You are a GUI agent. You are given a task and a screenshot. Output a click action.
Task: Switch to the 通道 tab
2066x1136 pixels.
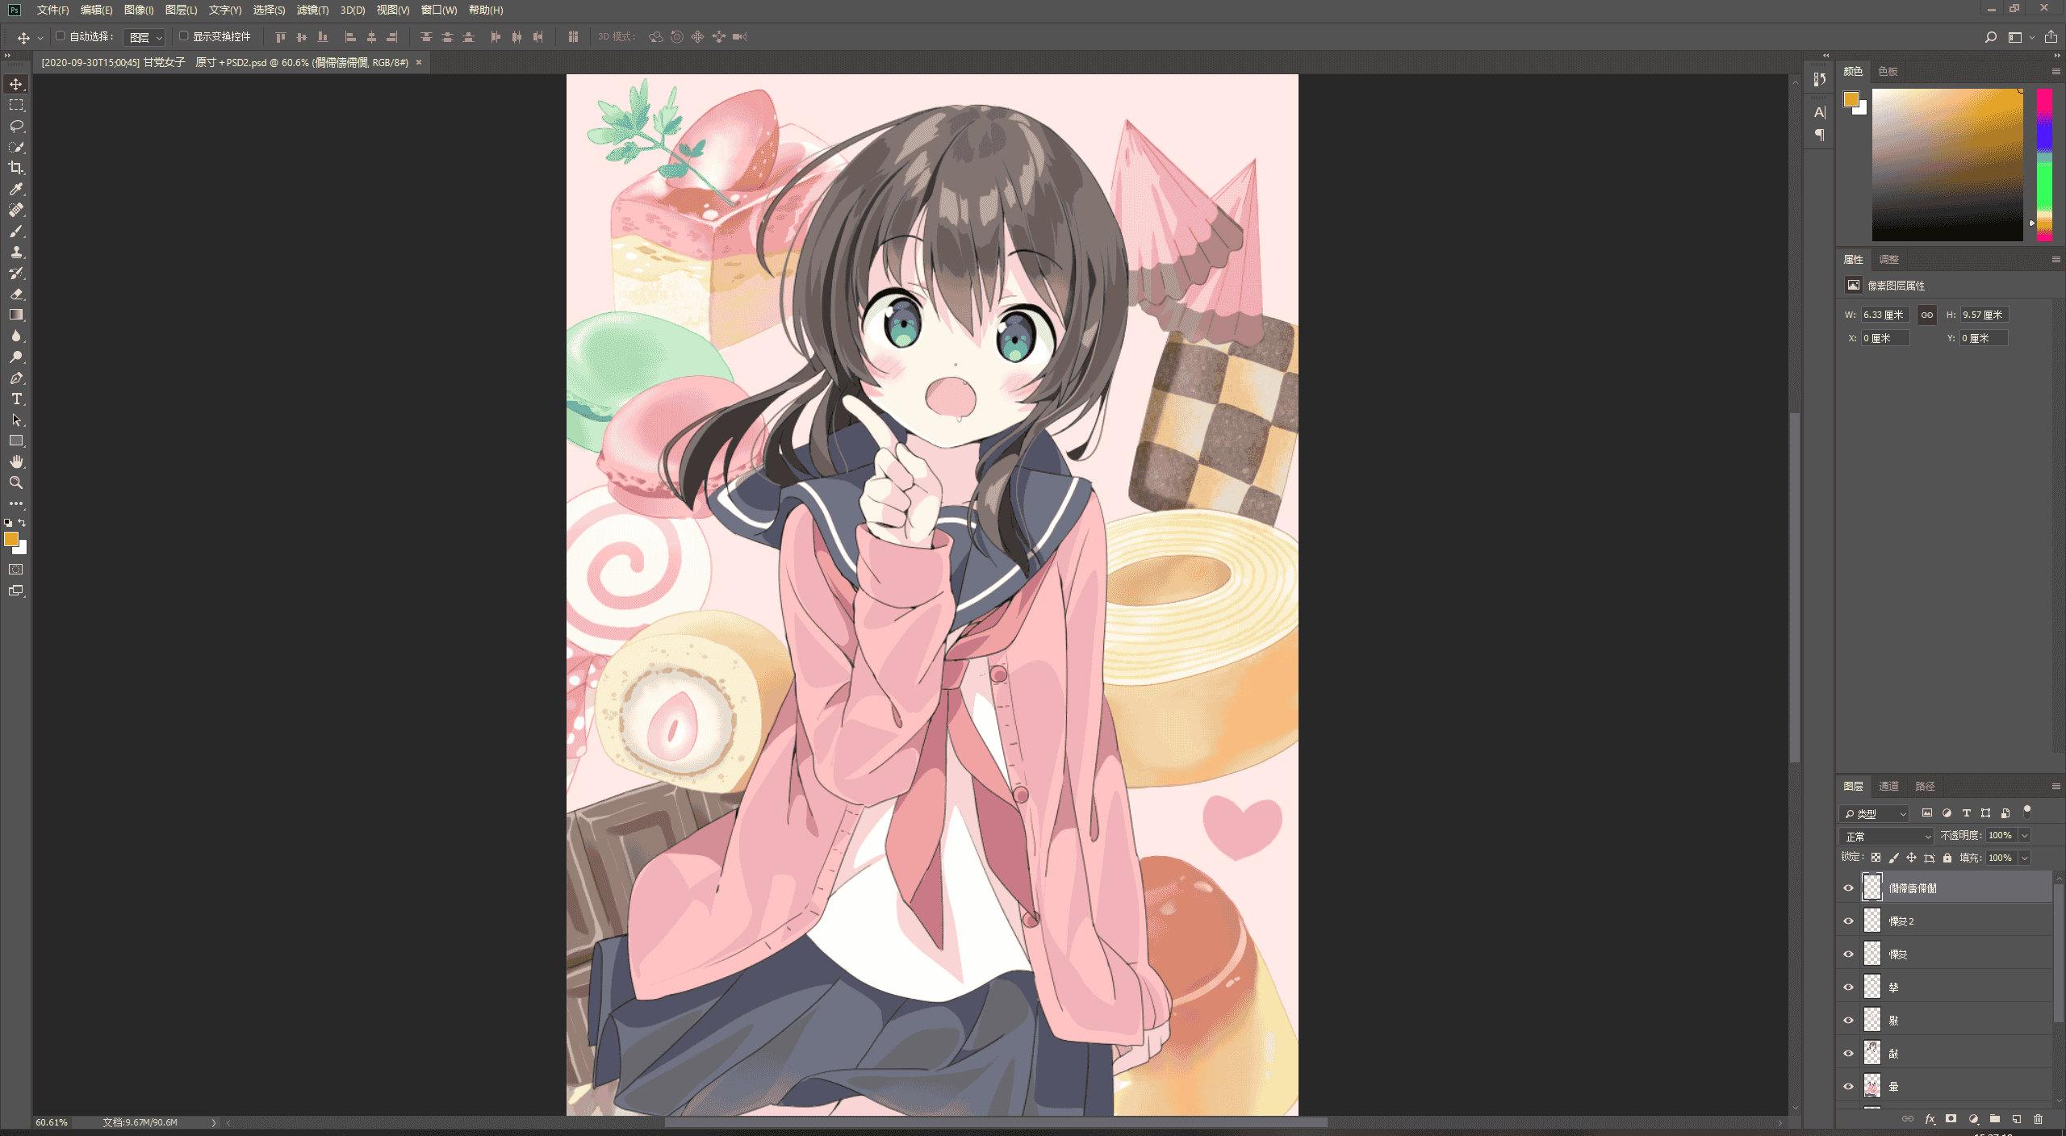click(x=1888, y=786)
